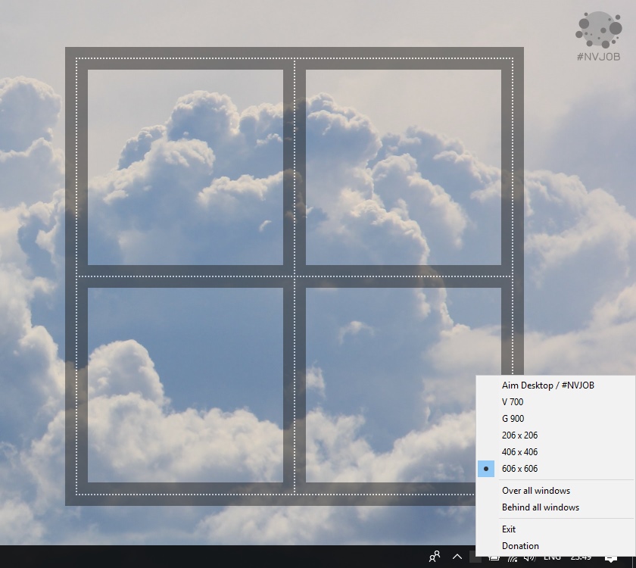Choose the 406 x 406 aim size

click(x=555, y=452)
